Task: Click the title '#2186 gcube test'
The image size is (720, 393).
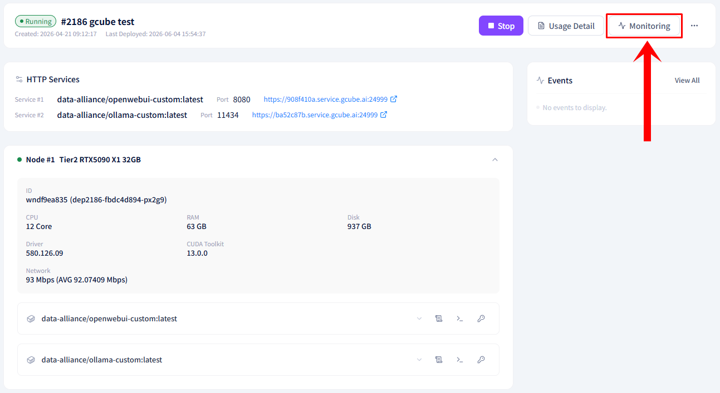Action: (x=97, y=22)
